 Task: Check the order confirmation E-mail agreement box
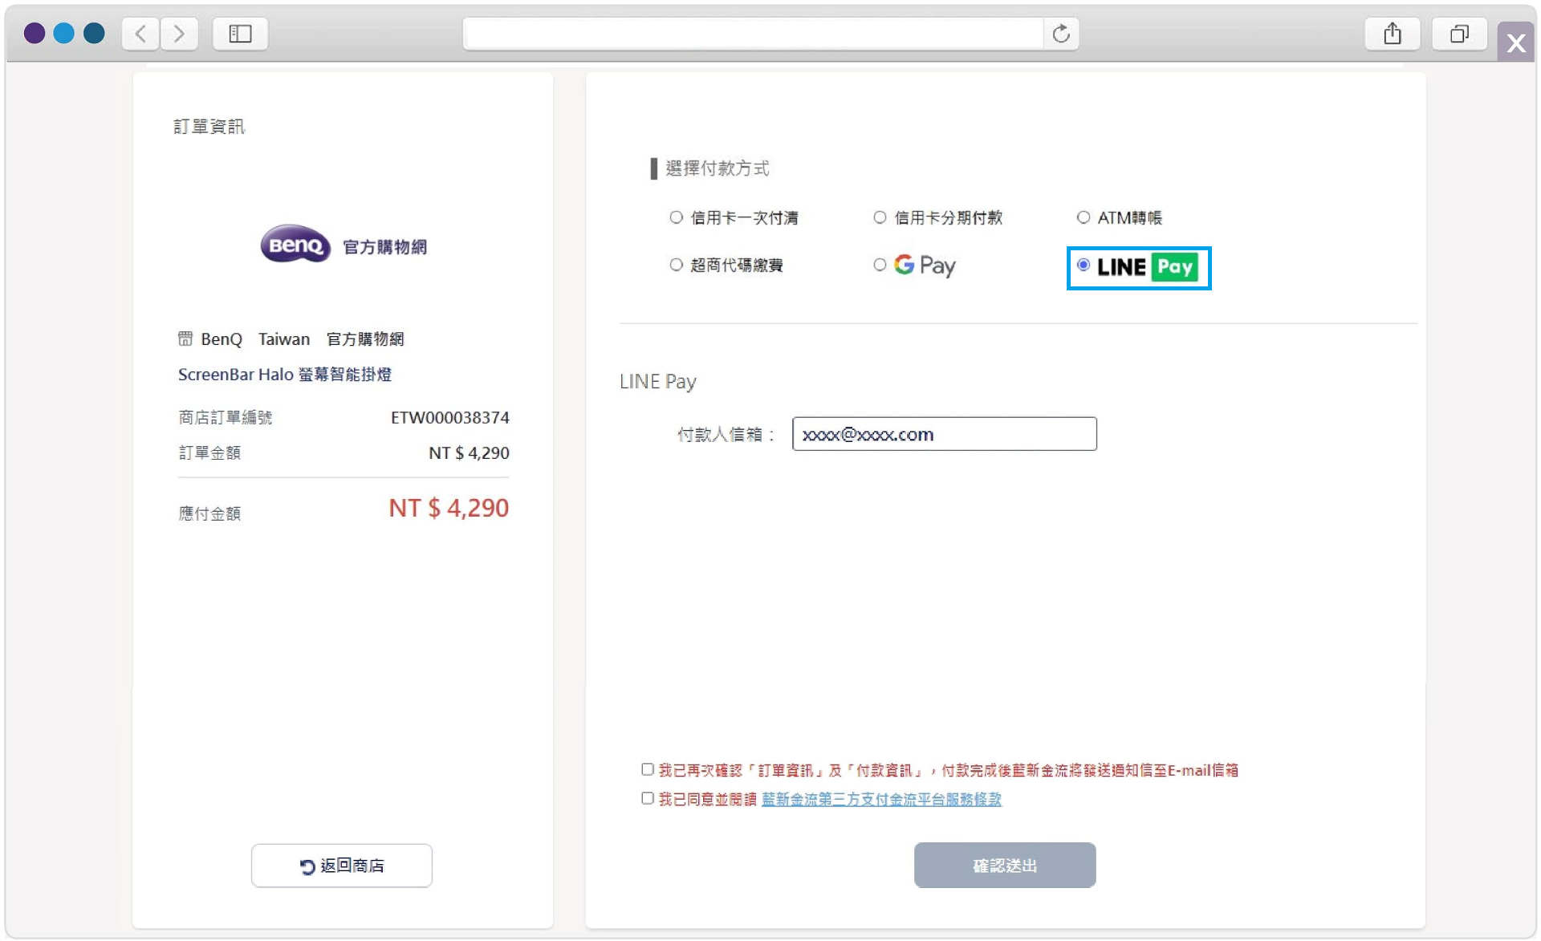[646, 769]
